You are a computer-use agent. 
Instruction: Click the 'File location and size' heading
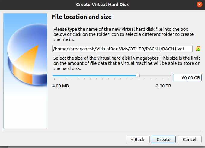pos(82,17)
